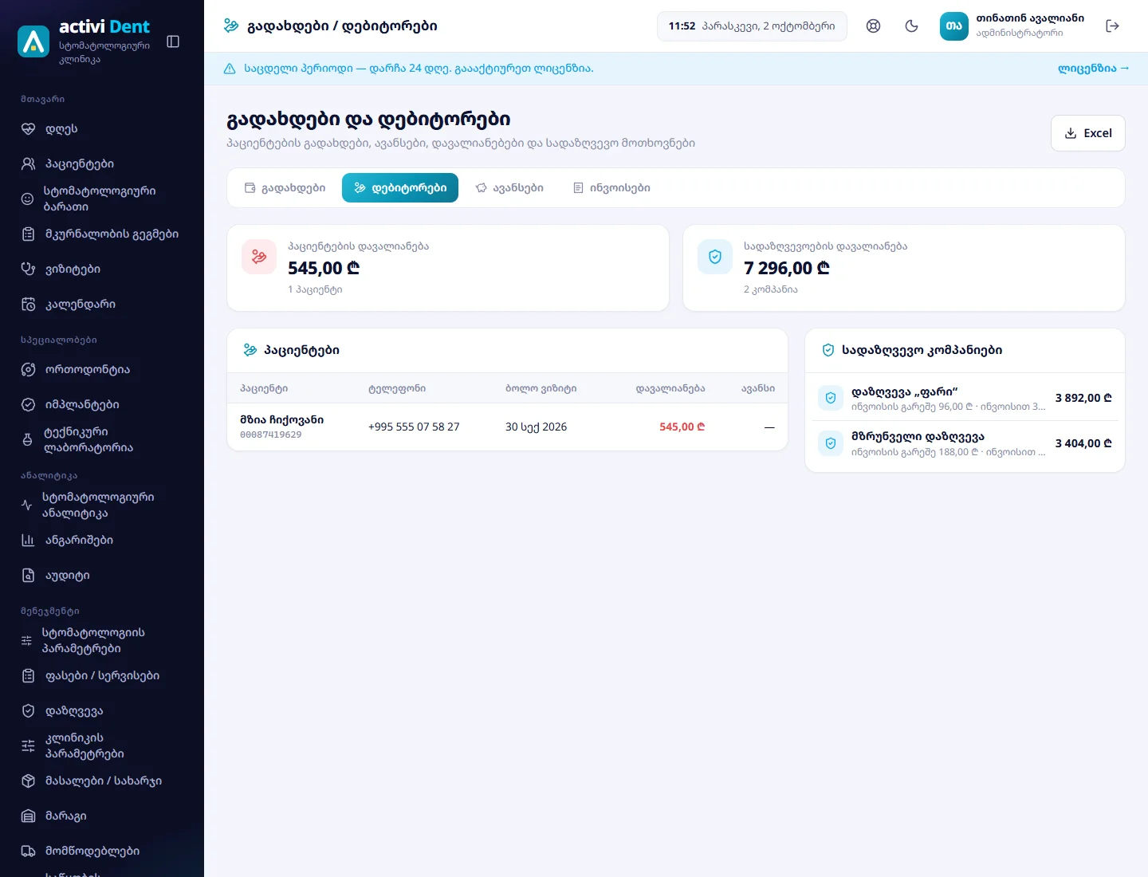1148x877 pixels.
Task: Click the პაციენტების დავალიანება summary card
Action: tap(448, 268)
